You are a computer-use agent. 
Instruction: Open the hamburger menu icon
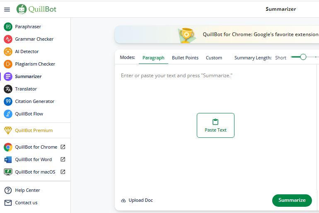(x=7, y=10)
